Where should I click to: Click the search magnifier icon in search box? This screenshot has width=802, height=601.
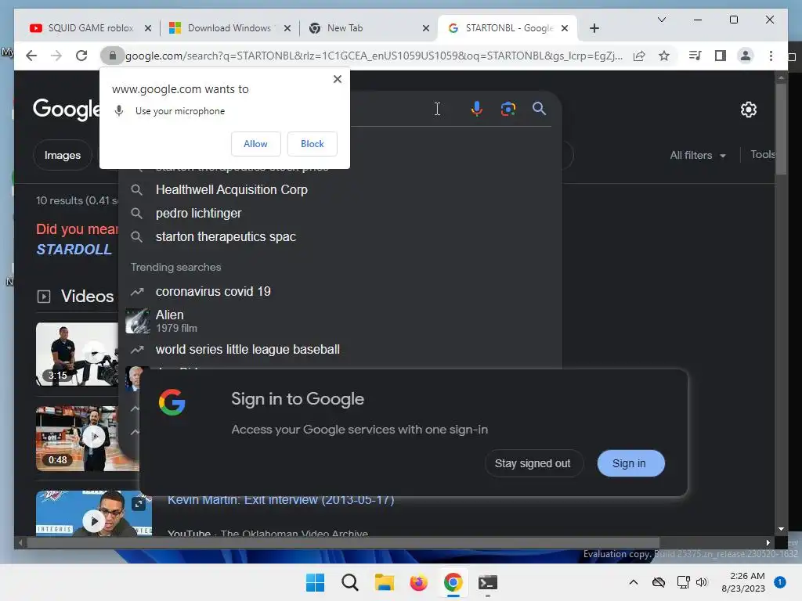point(539,108)
